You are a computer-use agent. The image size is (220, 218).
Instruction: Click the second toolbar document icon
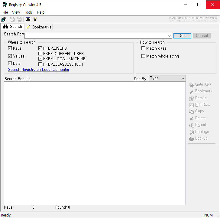point(12,19)
